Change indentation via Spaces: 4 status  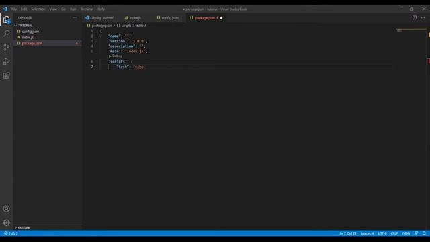pos(367,233)
